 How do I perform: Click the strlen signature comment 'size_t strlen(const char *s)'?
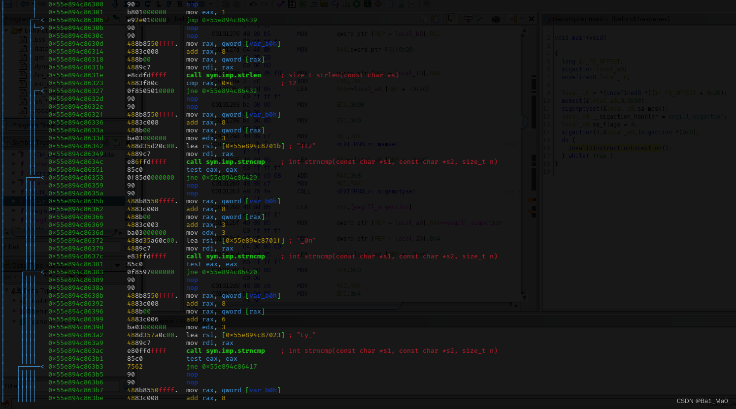pyautogui.click(x=344, y=75)
